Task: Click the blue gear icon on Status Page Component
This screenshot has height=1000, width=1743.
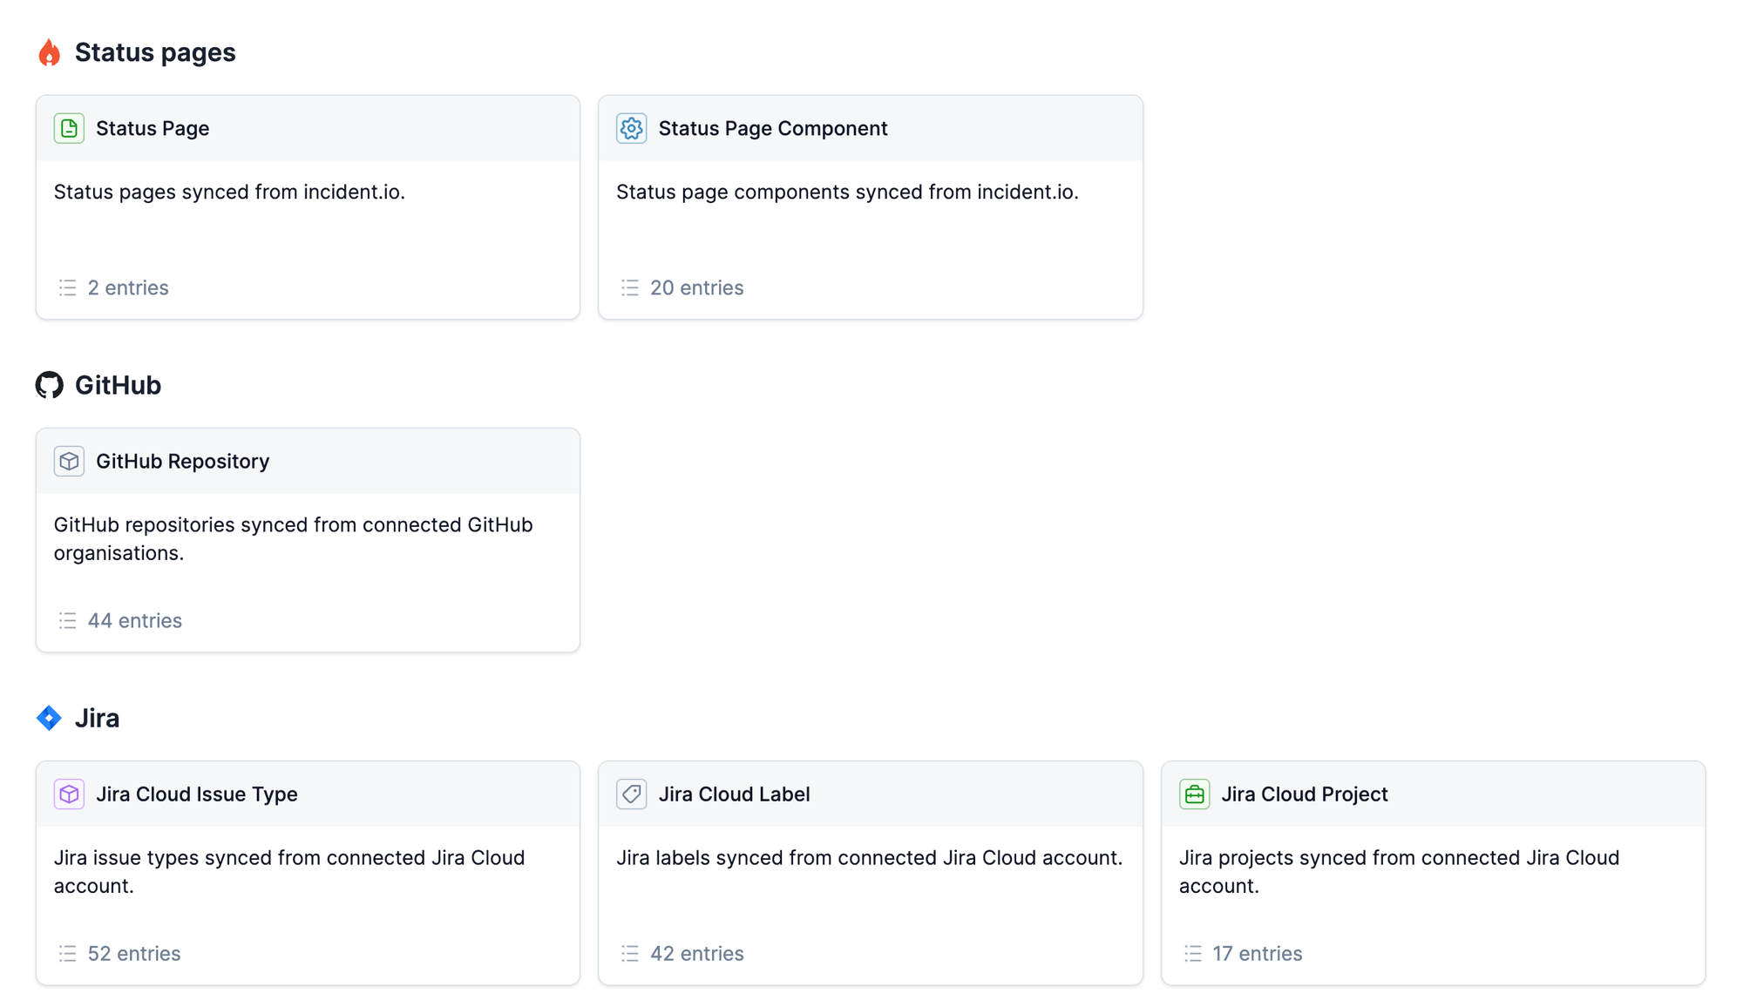Action: click(631, 128)
